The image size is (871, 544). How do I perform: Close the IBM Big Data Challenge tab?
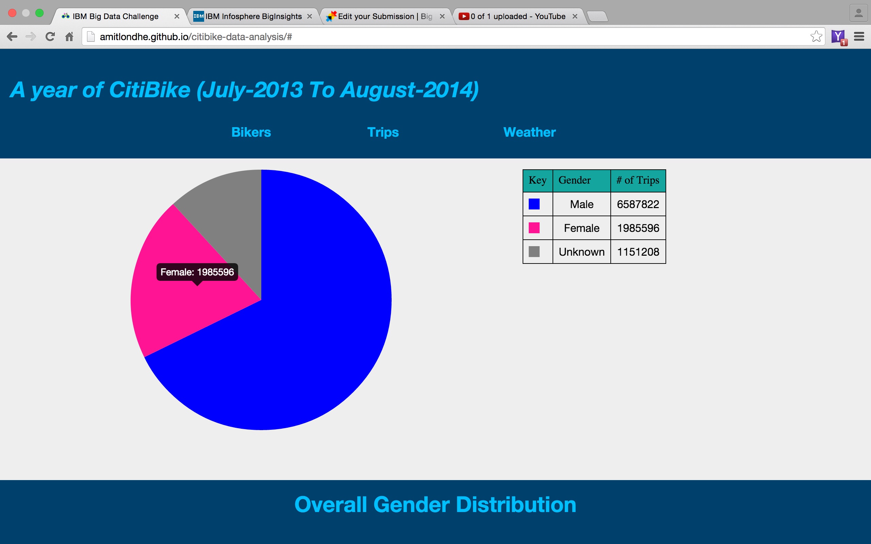coord(177,16)
